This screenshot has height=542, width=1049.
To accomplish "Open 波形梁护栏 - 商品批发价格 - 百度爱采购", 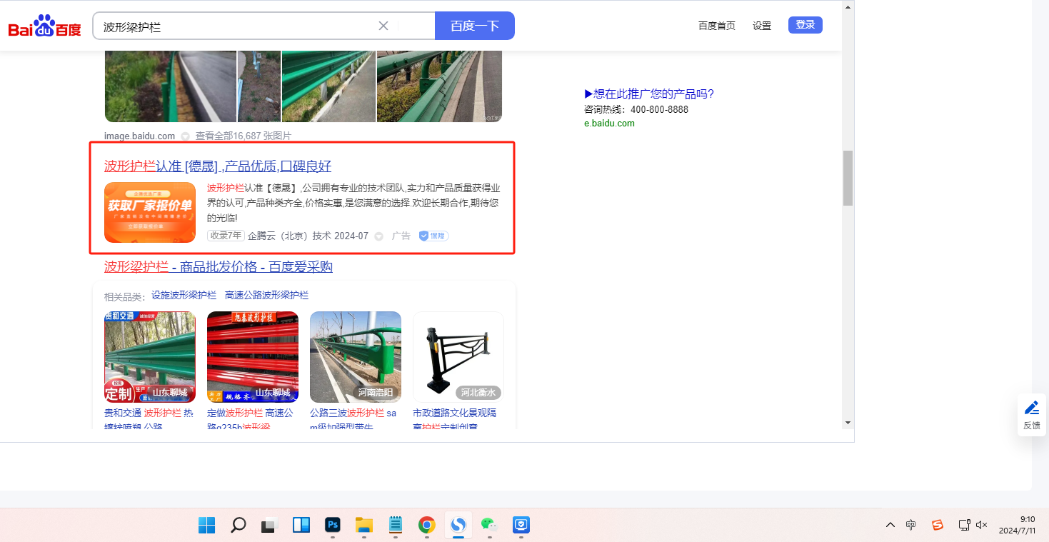I will click(219, 266).
